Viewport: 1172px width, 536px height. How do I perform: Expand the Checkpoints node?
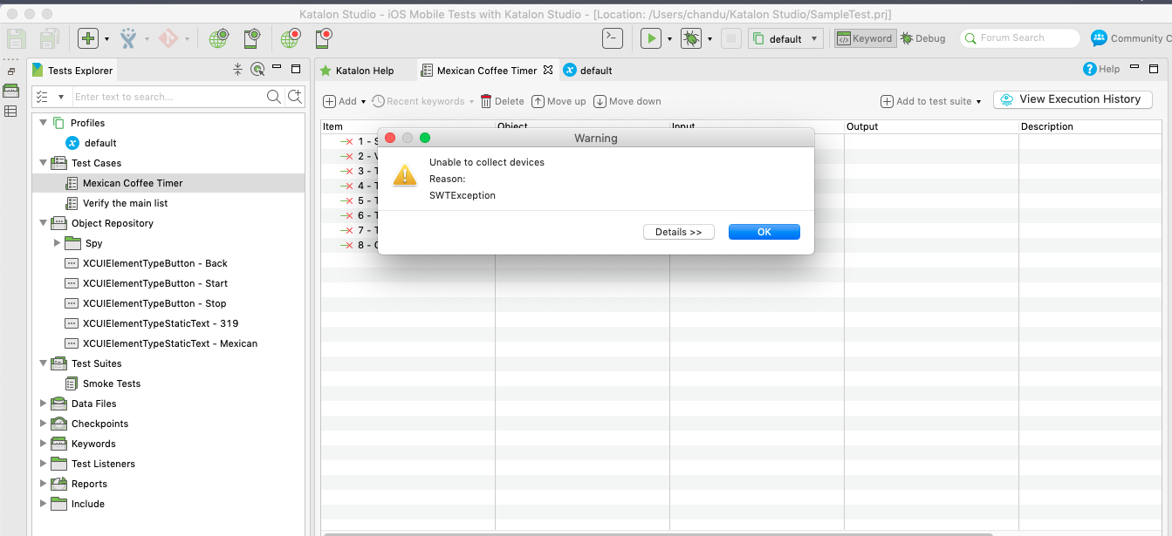(44, 424)
